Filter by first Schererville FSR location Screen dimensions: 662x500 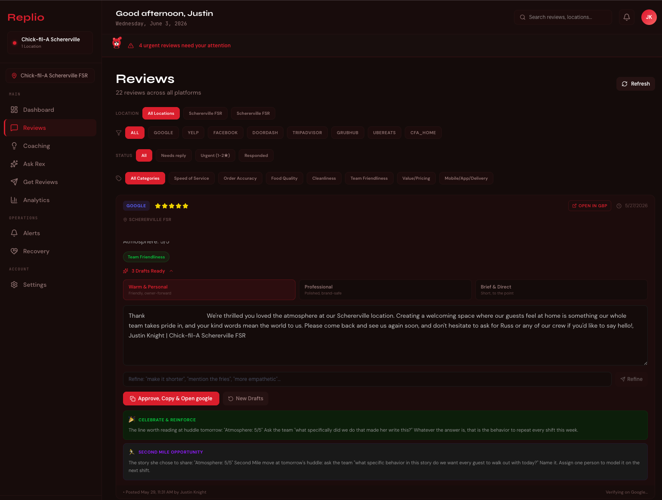(206, 113)
